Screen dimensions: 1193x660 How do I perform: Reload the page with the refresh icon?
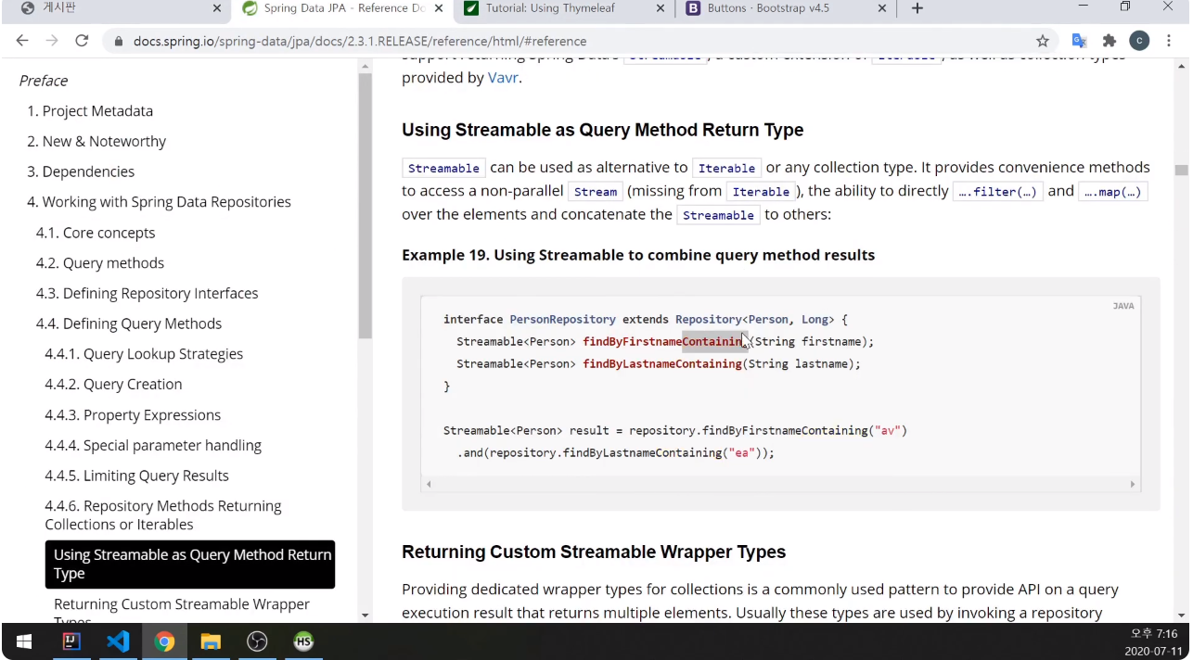tap(82, 41)
